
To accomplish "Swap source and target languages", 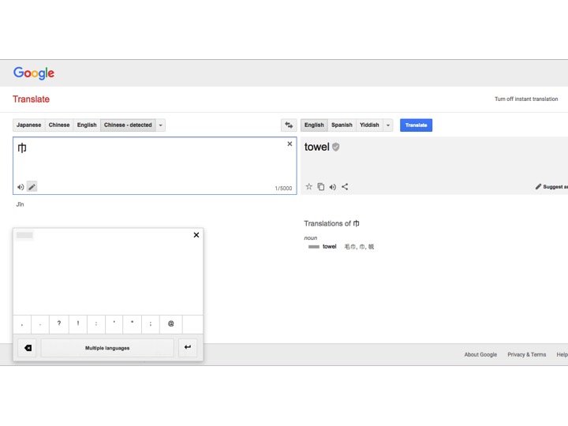I will (x=289, y=125).
